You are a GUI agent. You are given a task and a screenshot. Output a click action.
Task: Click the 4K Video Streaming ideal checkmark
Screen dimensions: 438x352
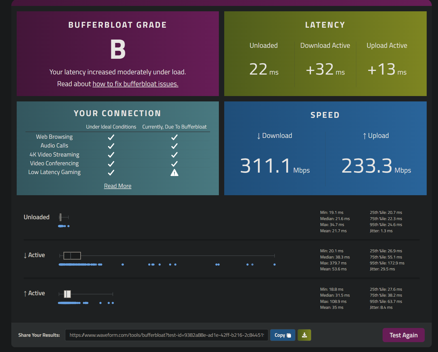coord(111,155)
